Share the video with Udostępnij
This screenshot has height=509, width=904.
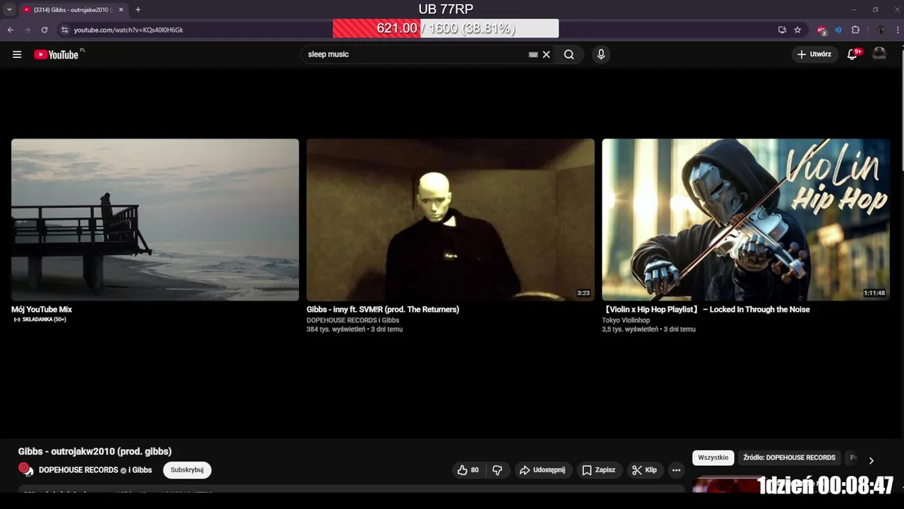(542, 470)
